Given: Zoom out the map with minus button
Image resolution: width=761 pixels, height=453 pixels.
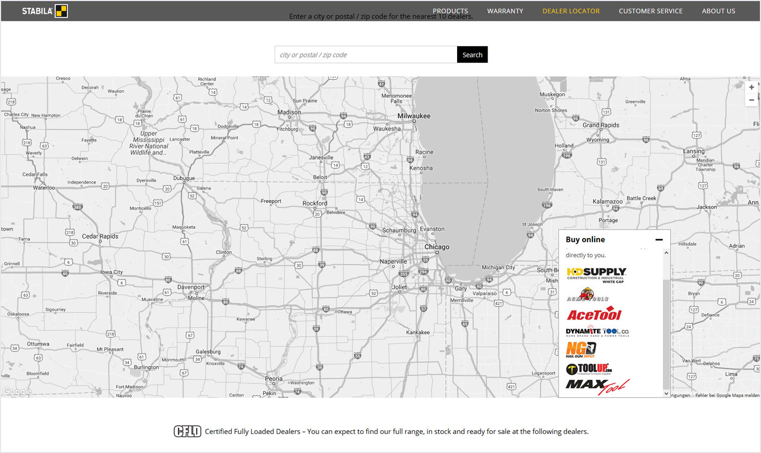Looking at the screenshot, I should [x=751, y=100].
